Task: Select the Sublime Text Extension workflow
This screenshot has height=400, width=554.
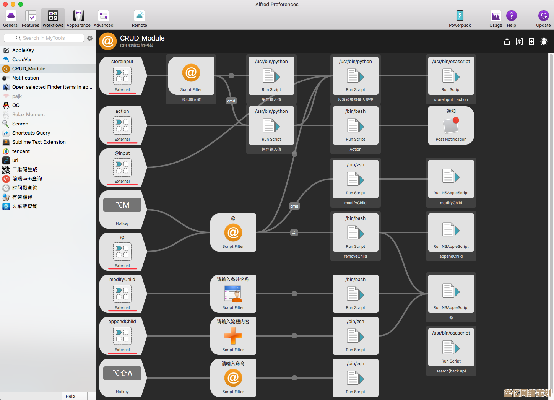Action: coord(39,142)
